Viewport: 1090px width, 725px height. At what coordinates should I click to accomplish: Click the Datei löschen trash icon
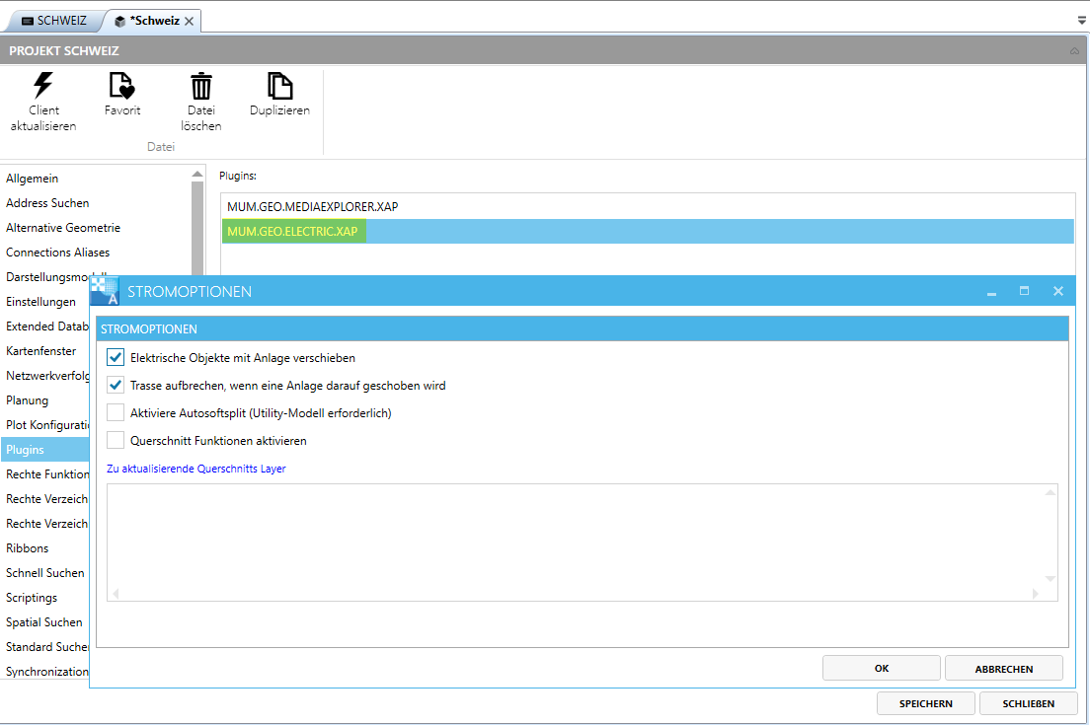point(200,86)
